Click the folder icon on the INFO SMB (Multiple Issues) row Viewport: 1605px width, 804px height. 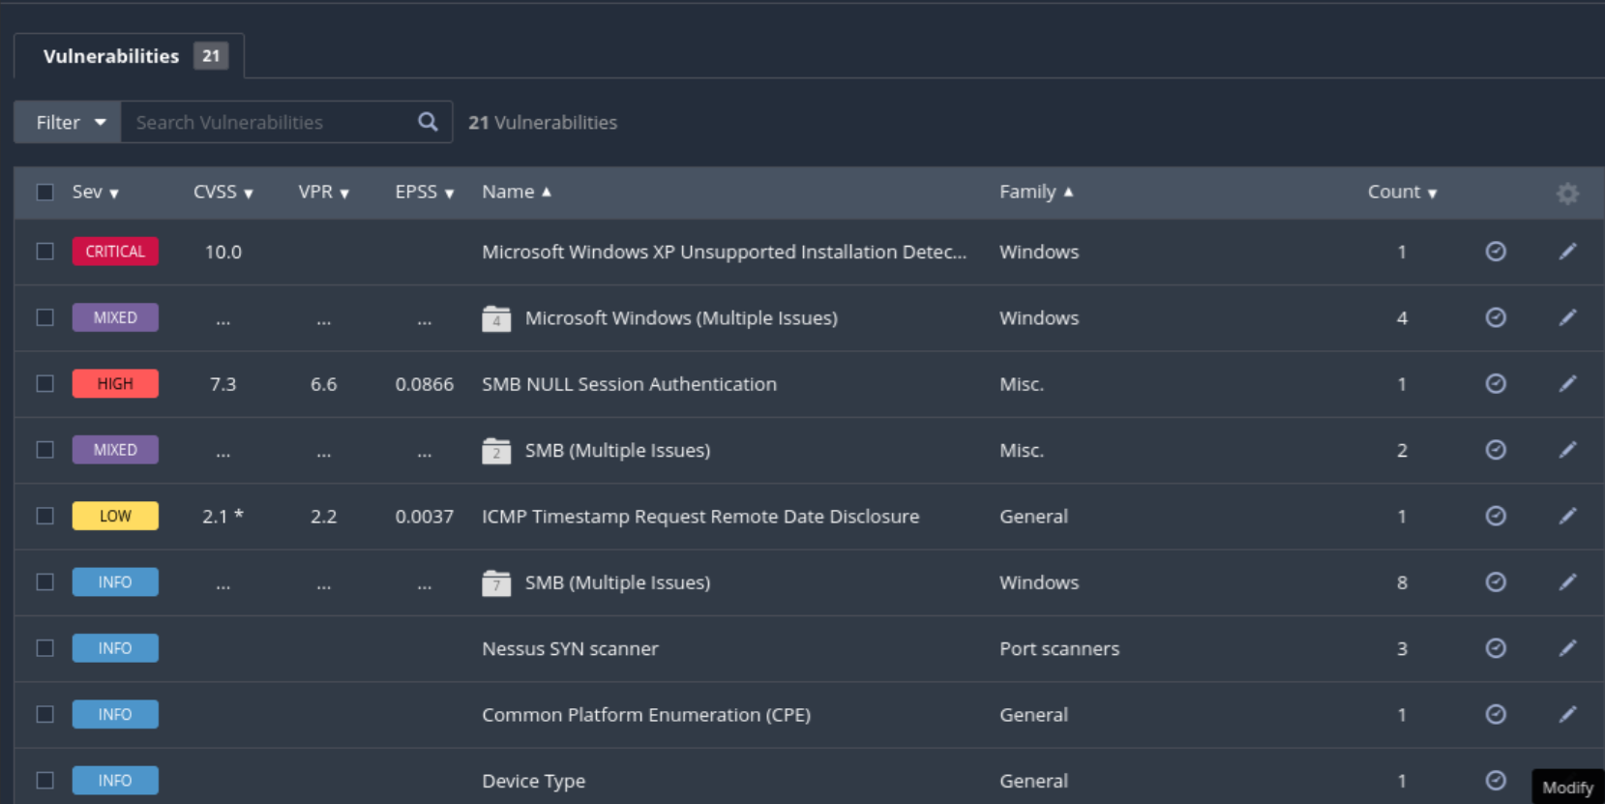[496, 582]
